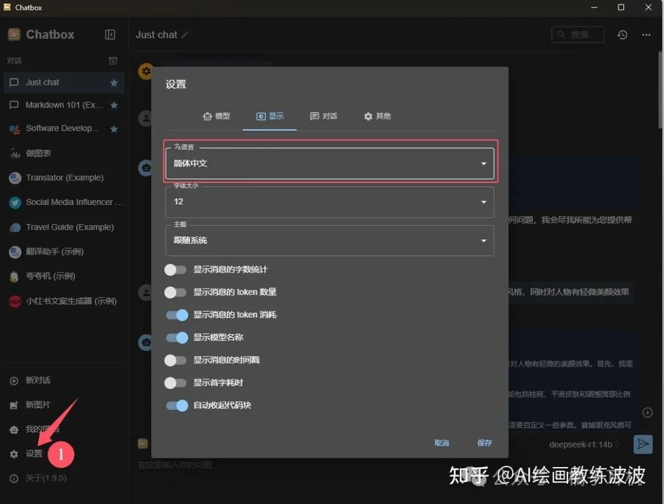Image resolution: width=664 pixels, height=504 pixels.
Task: Click the Chatbox logo in sidebar
Action: 14,34
